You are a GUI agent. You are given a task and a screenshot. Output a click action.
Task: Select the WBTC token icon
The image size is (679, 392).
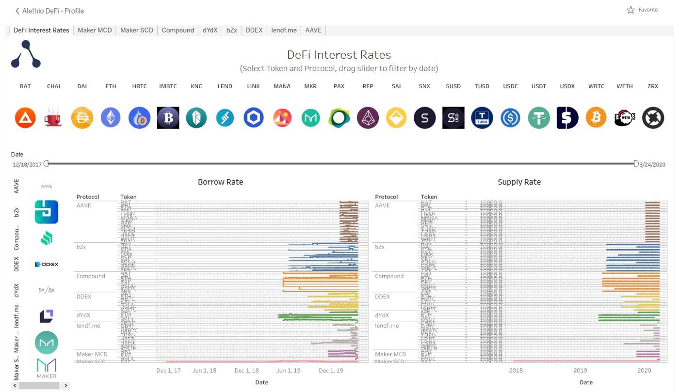(x=596, y=118)
